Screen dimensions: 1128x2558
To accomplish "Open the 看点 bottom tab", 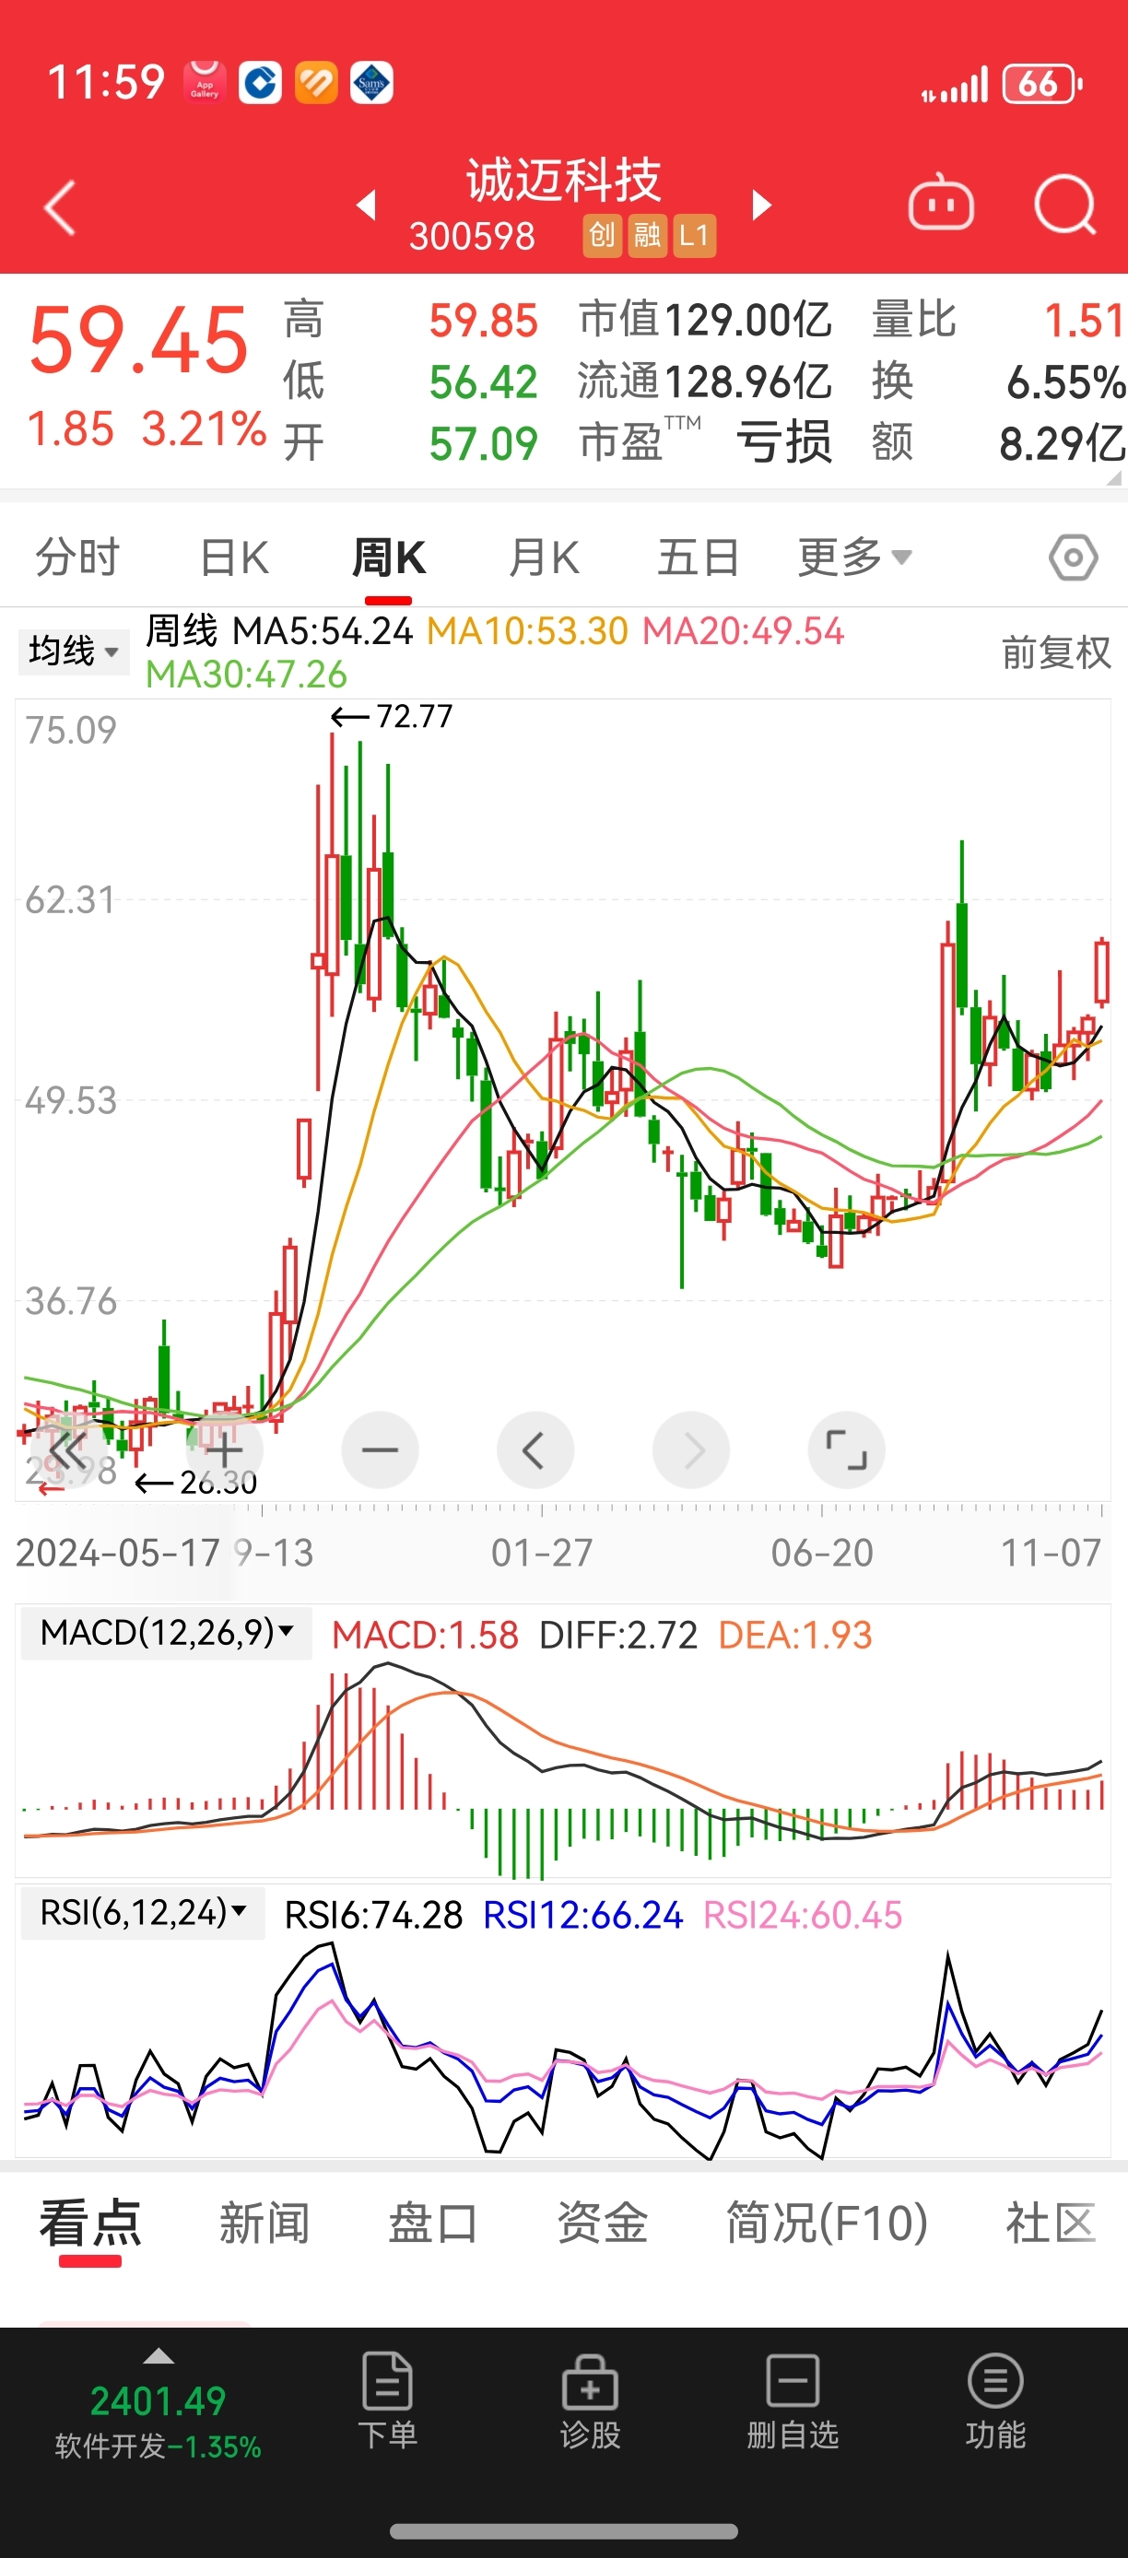I will (x=90, y=2223).
